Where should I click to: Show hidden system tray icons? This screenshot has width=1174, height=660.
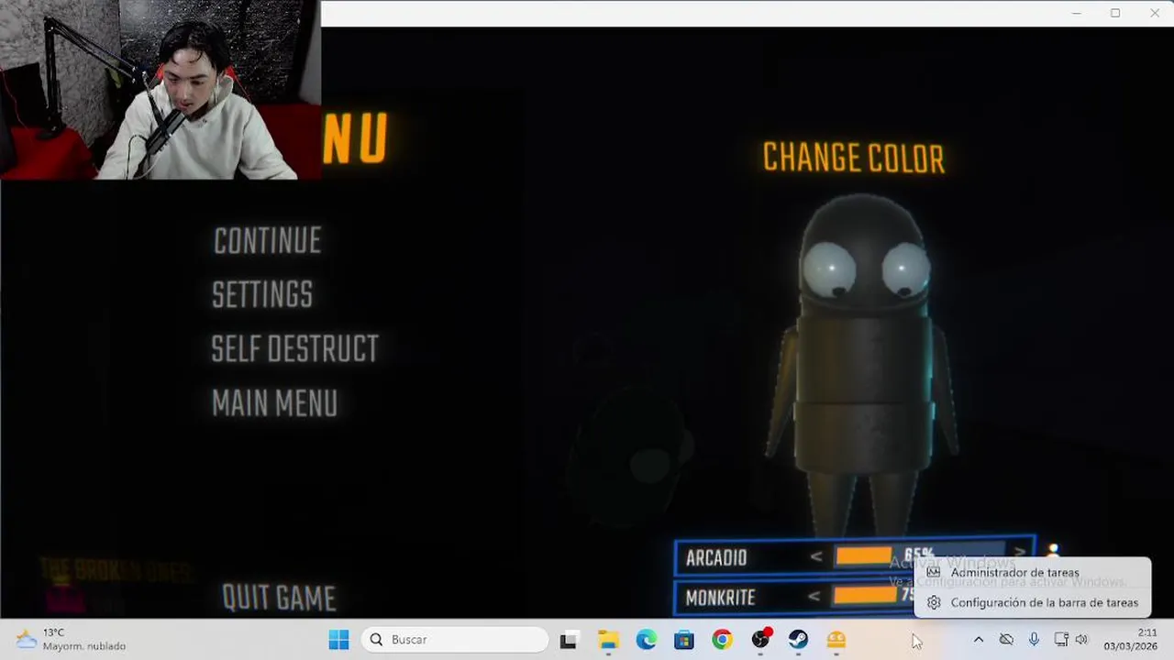pyautogui.click(x=979, y=640)
